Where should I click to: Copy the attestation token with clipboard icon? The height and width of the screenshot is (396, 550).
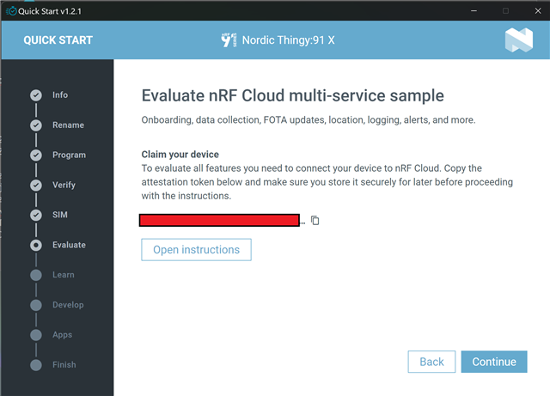pyautogui.click(x=315, y=220)
